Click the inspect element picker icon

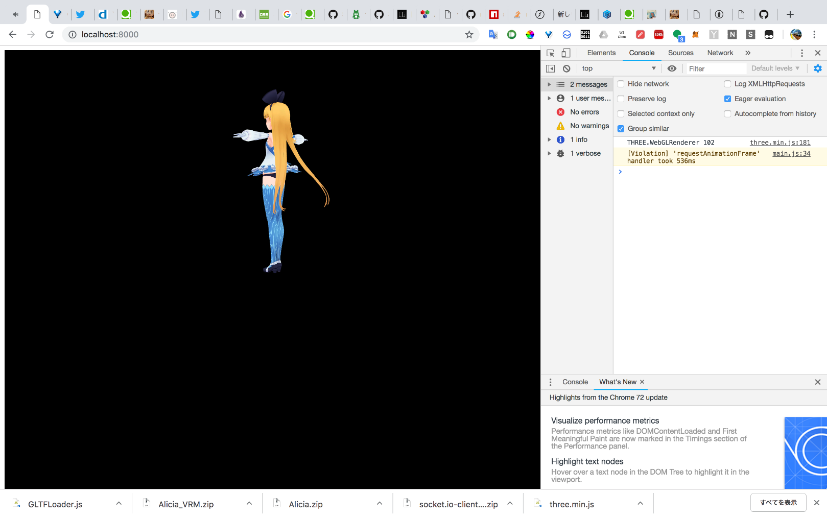(x=550, y=53)
